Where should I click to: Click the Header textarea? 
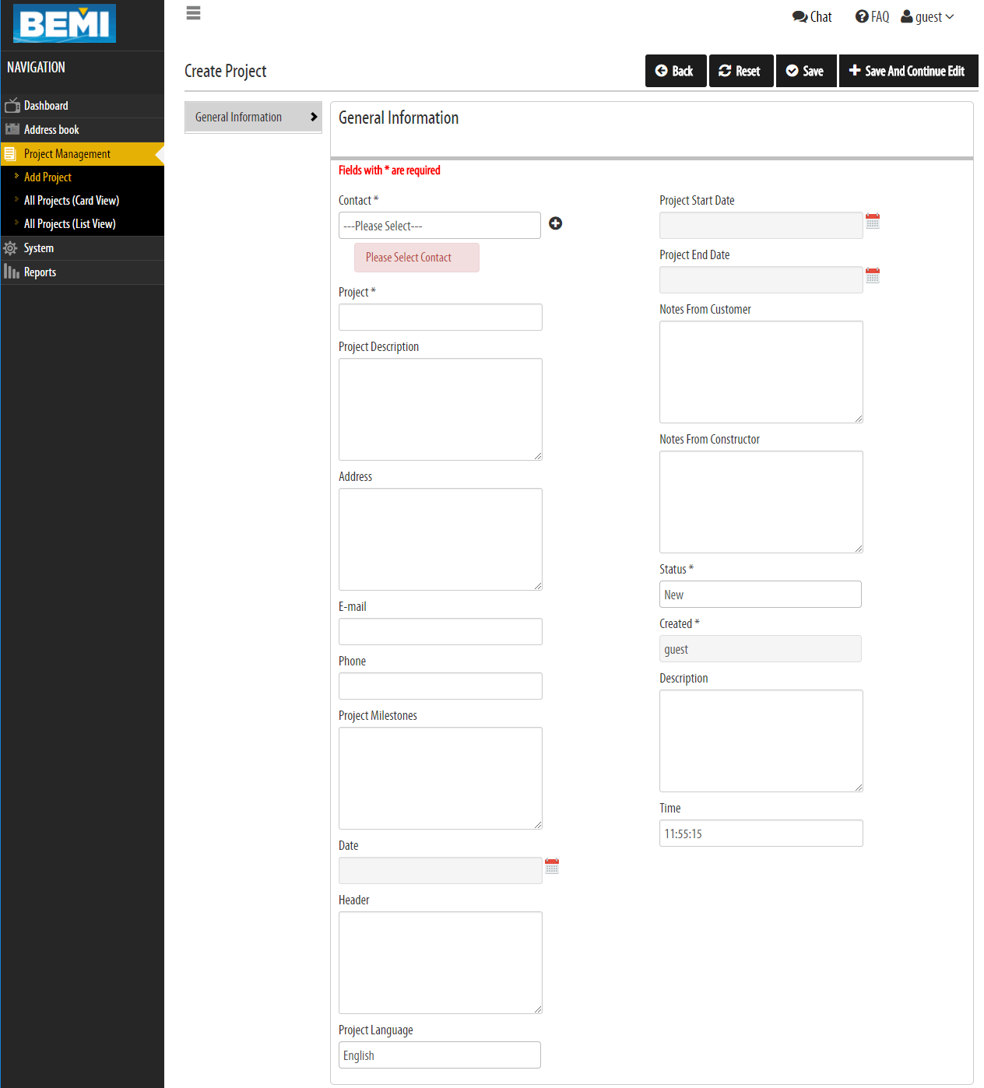pyautogui.click(x=441, y=963)
